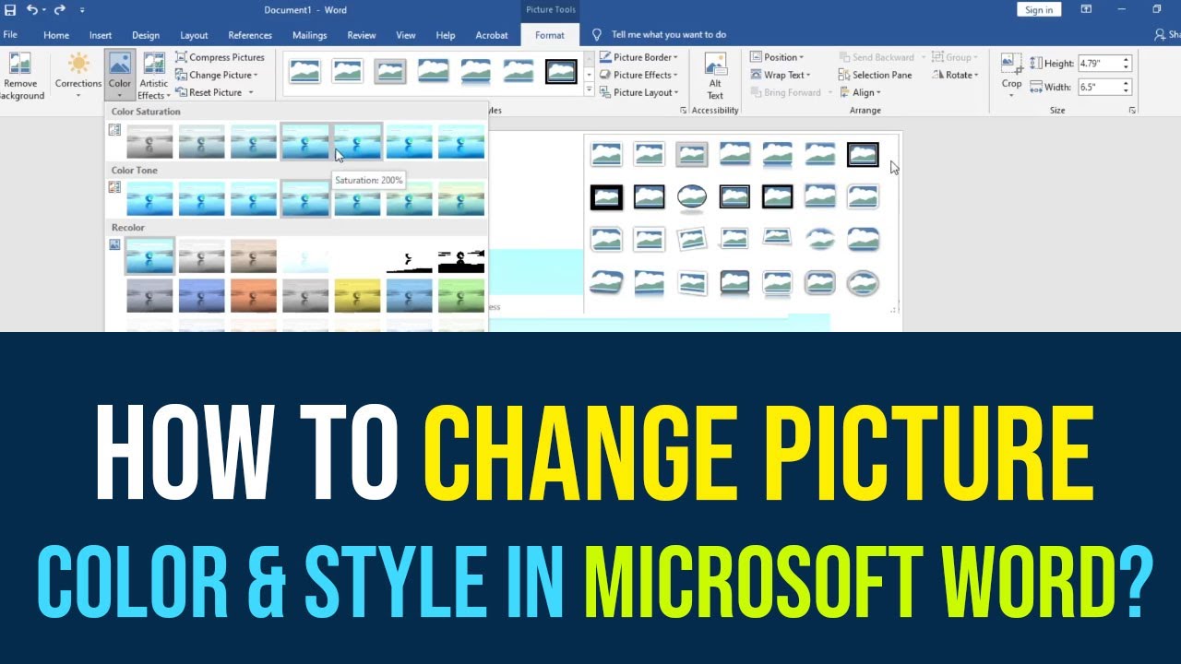
Task: Click the Alt Text button
Action: point(715,76)
